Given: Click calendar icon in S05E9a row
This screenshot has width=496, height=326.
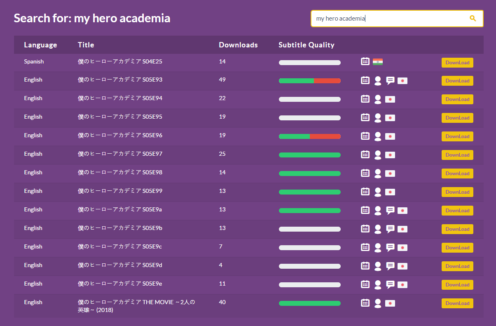Looking at the screenshot, I should [365, 210].
